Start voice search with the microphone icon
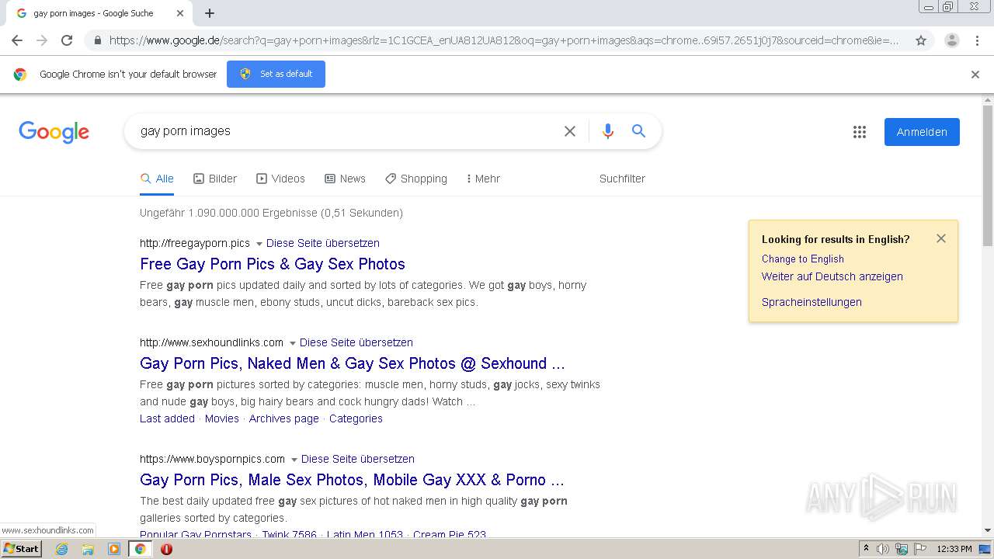 click(608, 131)
